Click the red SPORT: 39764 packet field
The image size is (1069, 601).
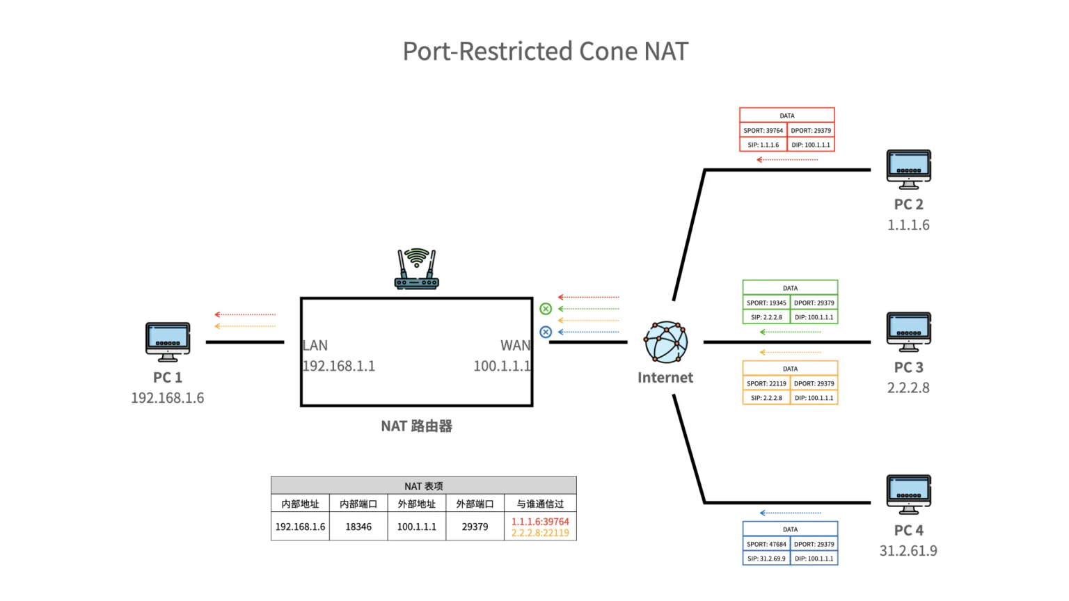763,130
